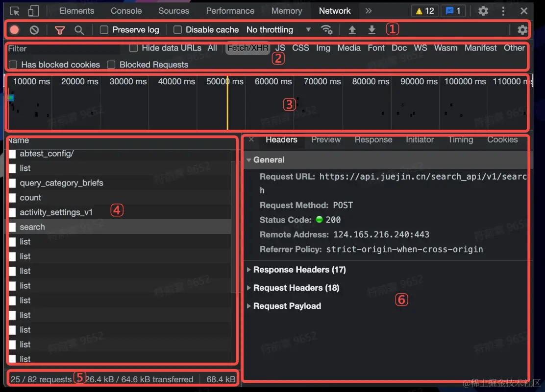
Task: Show more tabs chevron
Action: tap(369, 11)
